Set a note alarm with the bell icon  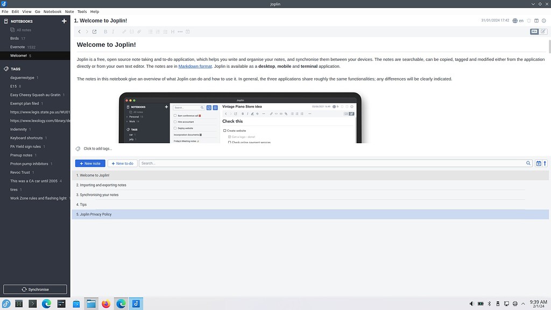click(x=529, y=20)
